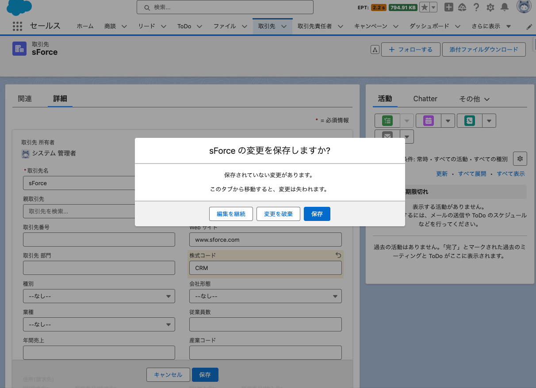Screen dimensions: 536x388
Task: Click the すべて展開 link
Action: 472,174
